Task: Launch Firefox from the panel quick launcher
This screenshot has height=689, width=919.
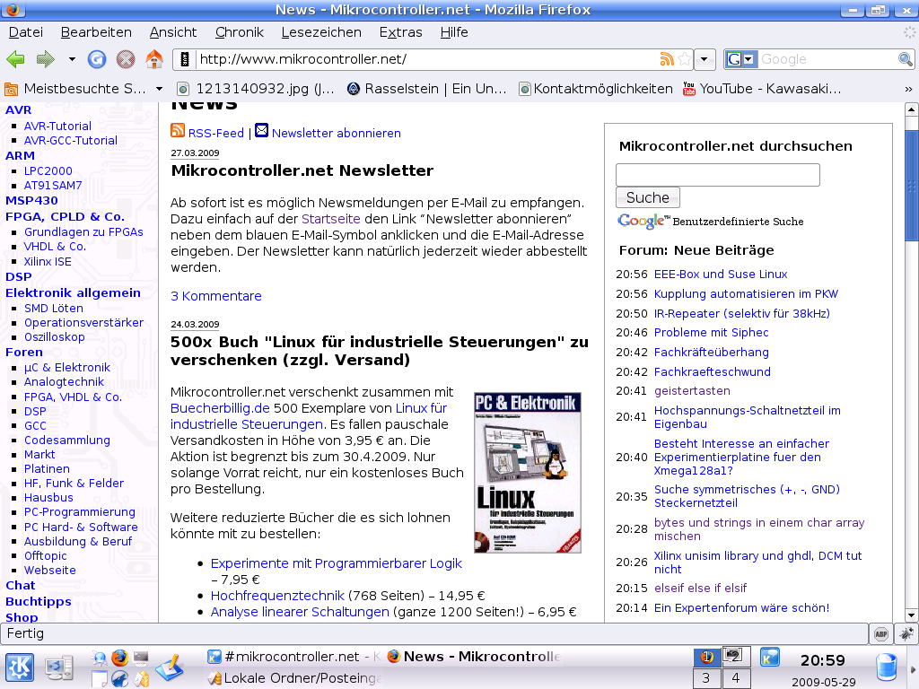Action: pyautogui.click(x=119, y=658)
